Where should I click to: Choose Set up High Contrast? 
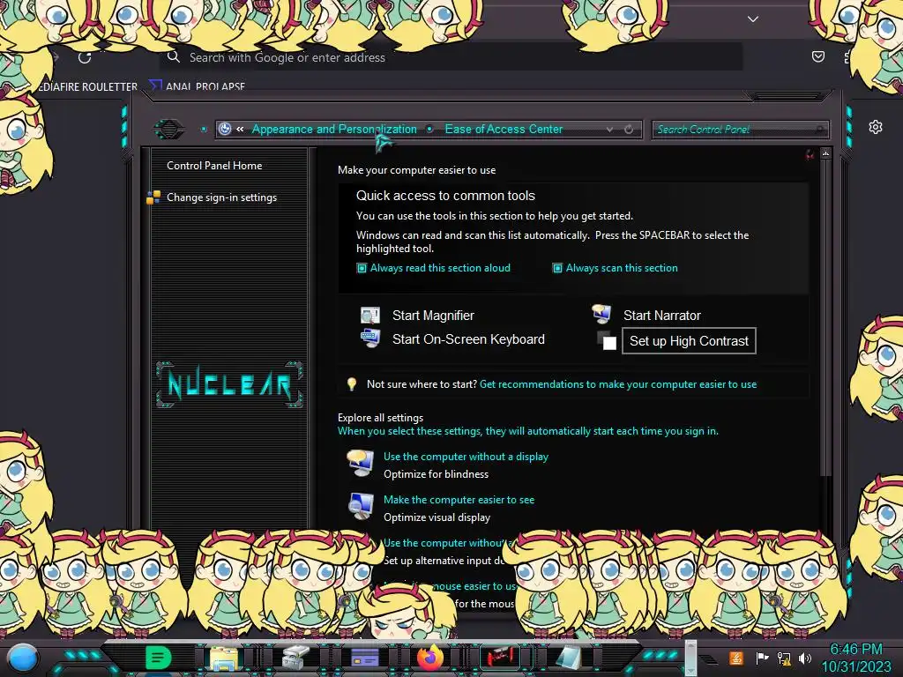689,341
